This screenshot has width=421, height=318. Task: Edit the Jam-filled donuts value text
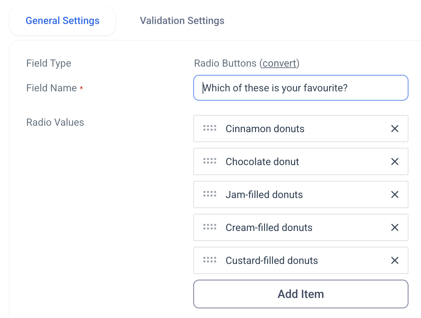click(264, 195)
